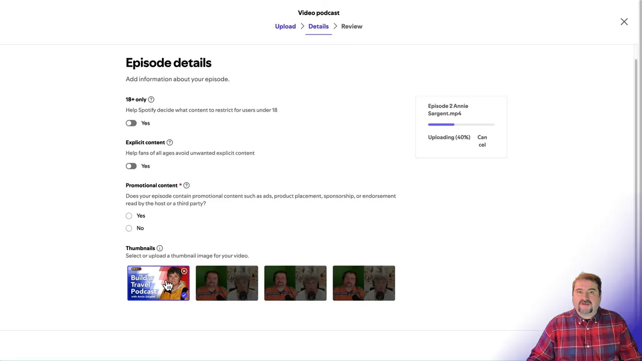This screenshot has width=642, height=361.
Task: Click the 18+ only help icon
Action: coord(151,99)
